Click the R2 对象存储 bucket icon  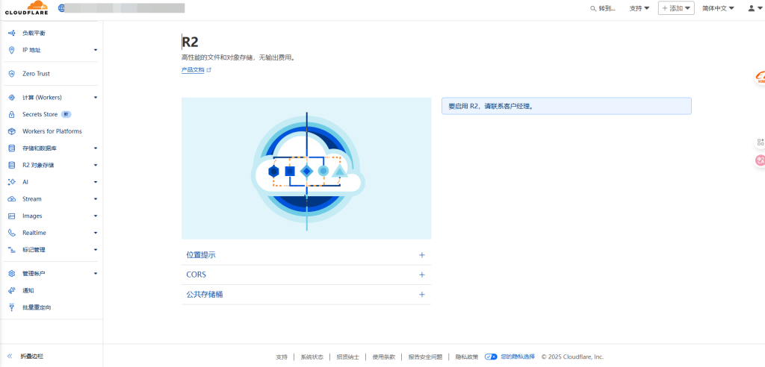pyautogui.click(x=12, y=165)
